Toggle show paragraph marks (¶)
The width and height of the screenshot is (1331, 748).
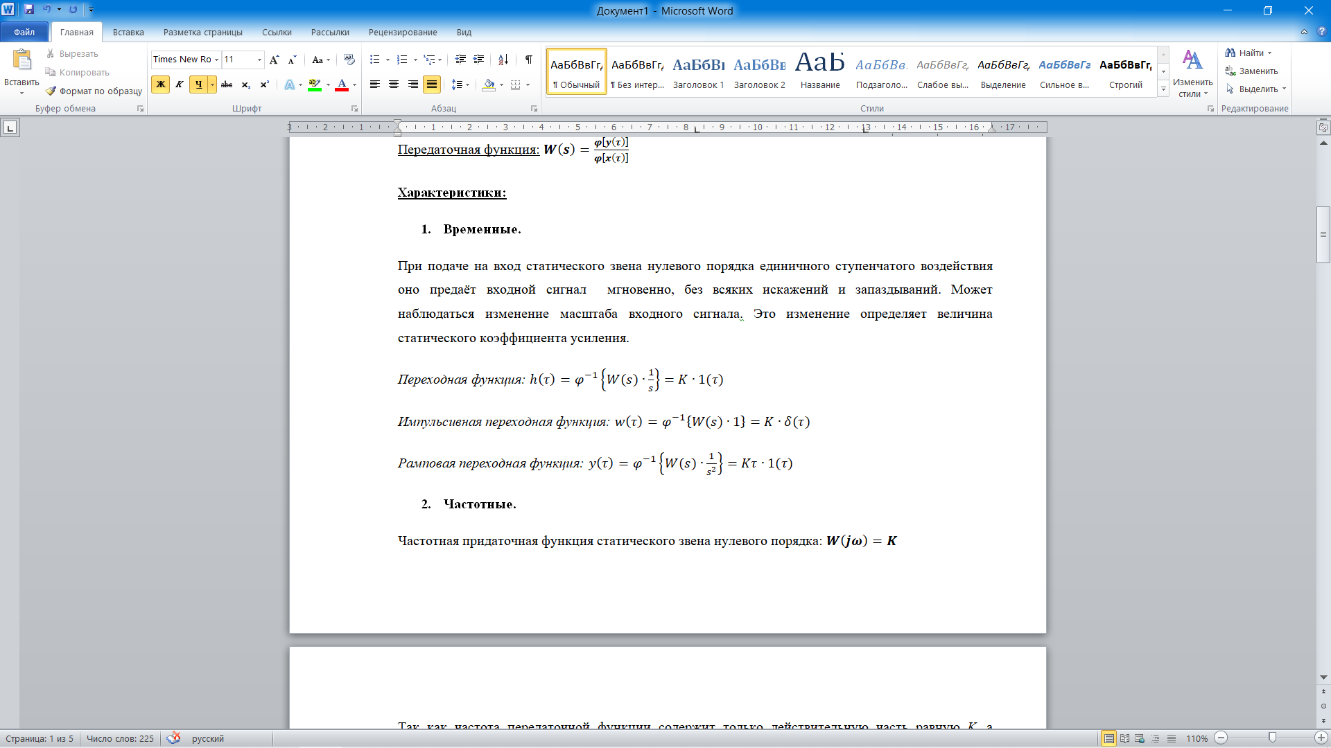point(529,60)
